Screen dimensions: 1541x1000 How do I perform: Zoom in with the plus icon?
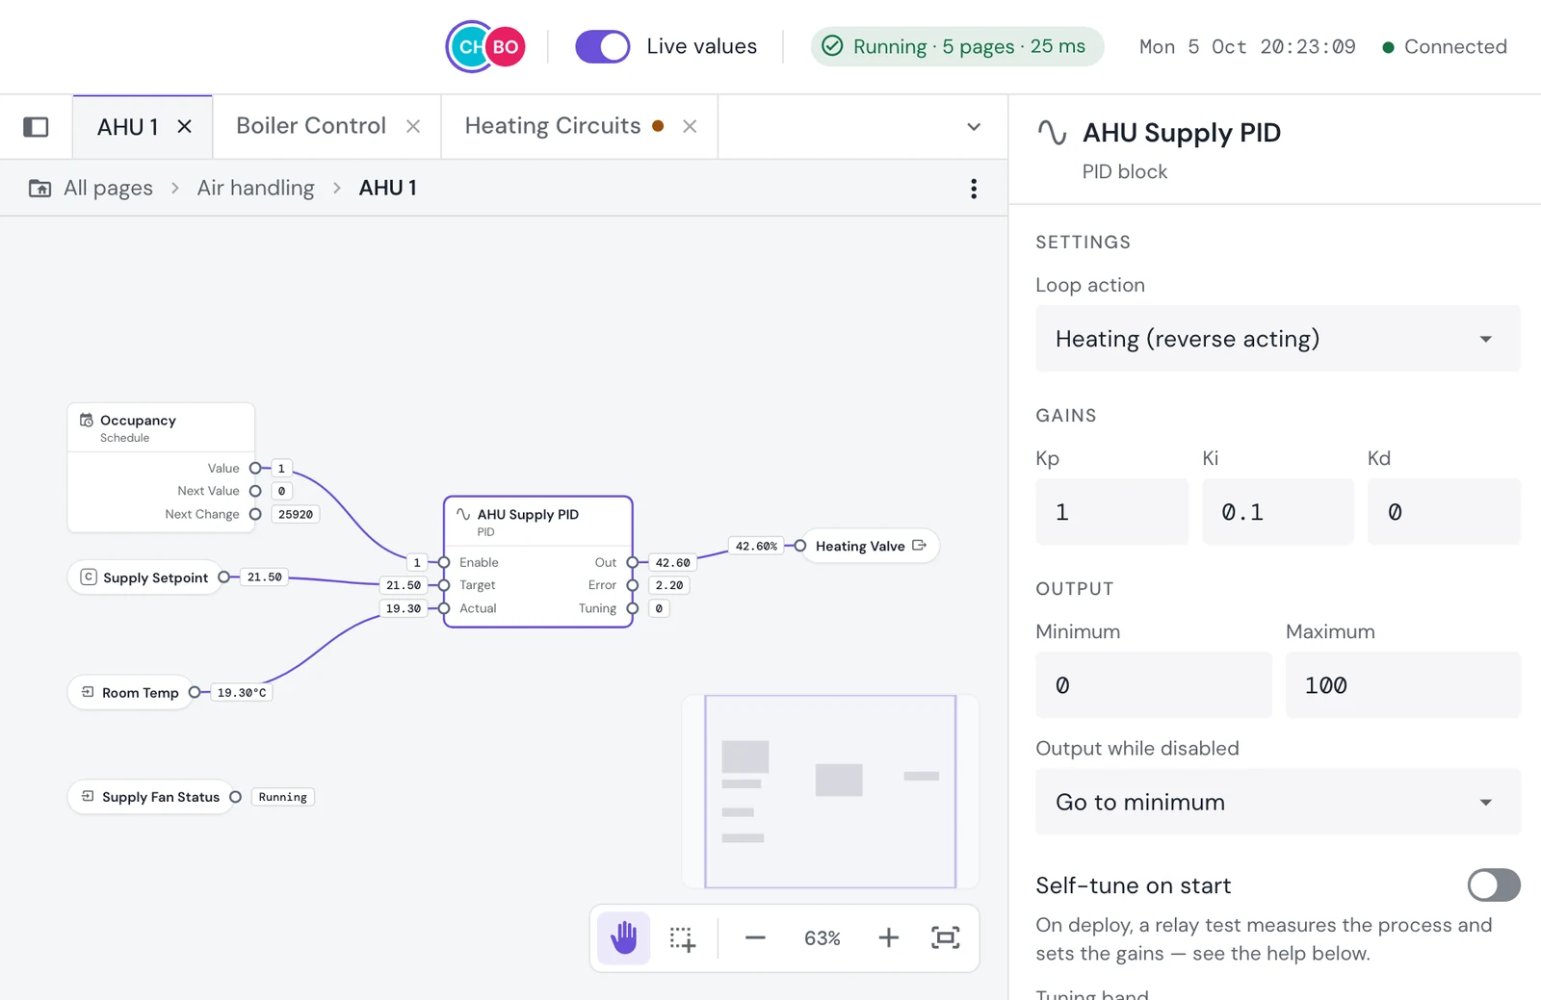[888, 937]
